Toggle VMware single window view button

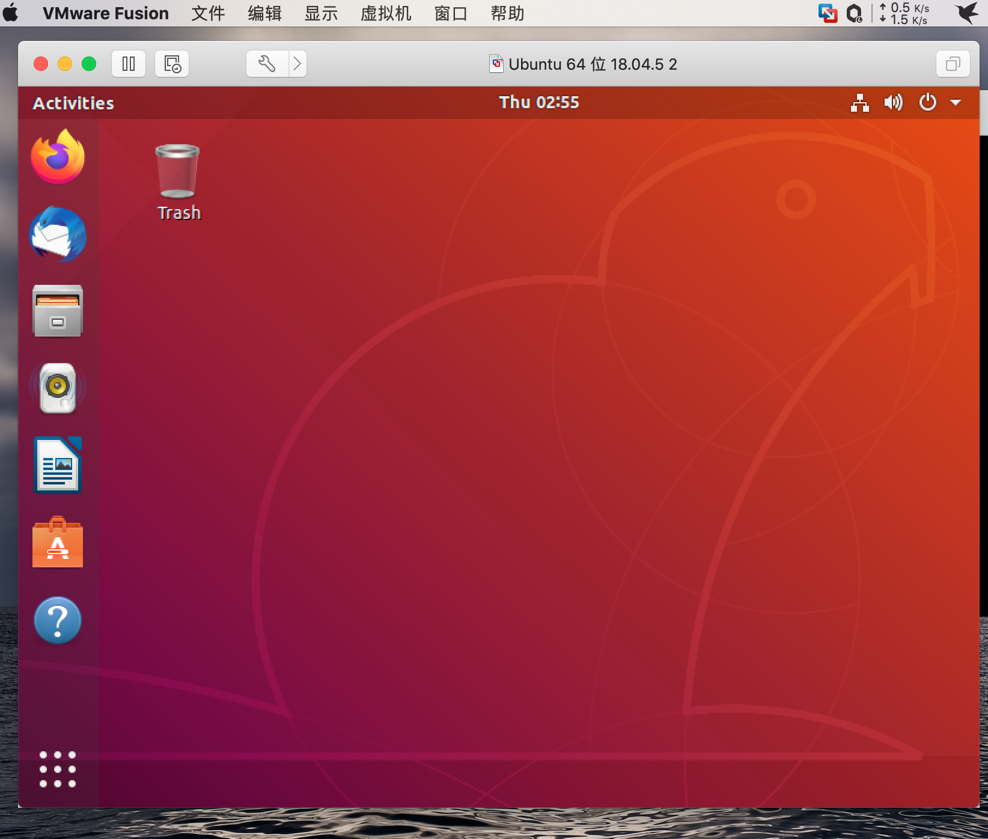[953, 64]
